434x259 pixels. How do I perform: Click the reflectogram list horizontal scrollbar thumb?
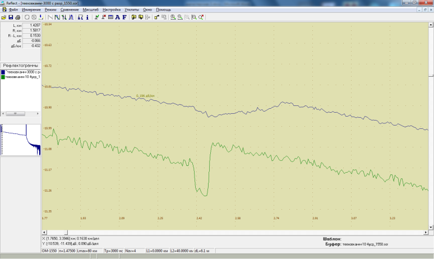(16, 113)
